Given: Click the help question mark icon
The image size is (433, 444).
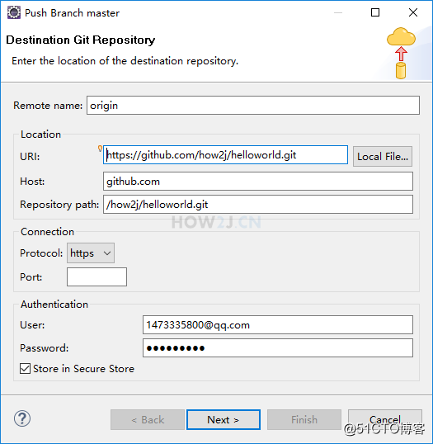Looking at the screenshot, I should tap(22, 418).
